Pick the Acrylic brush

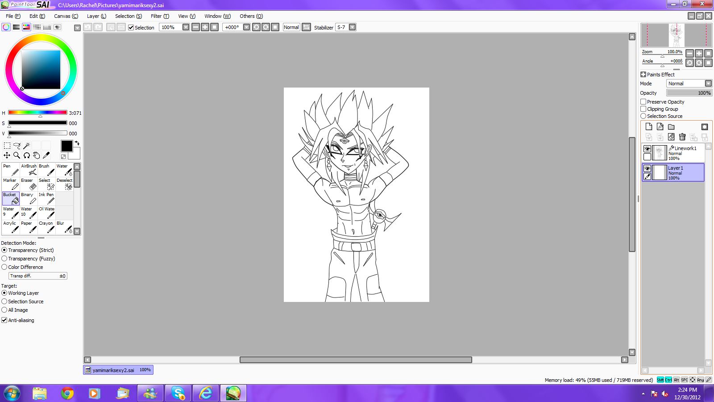tap(11, 227)
